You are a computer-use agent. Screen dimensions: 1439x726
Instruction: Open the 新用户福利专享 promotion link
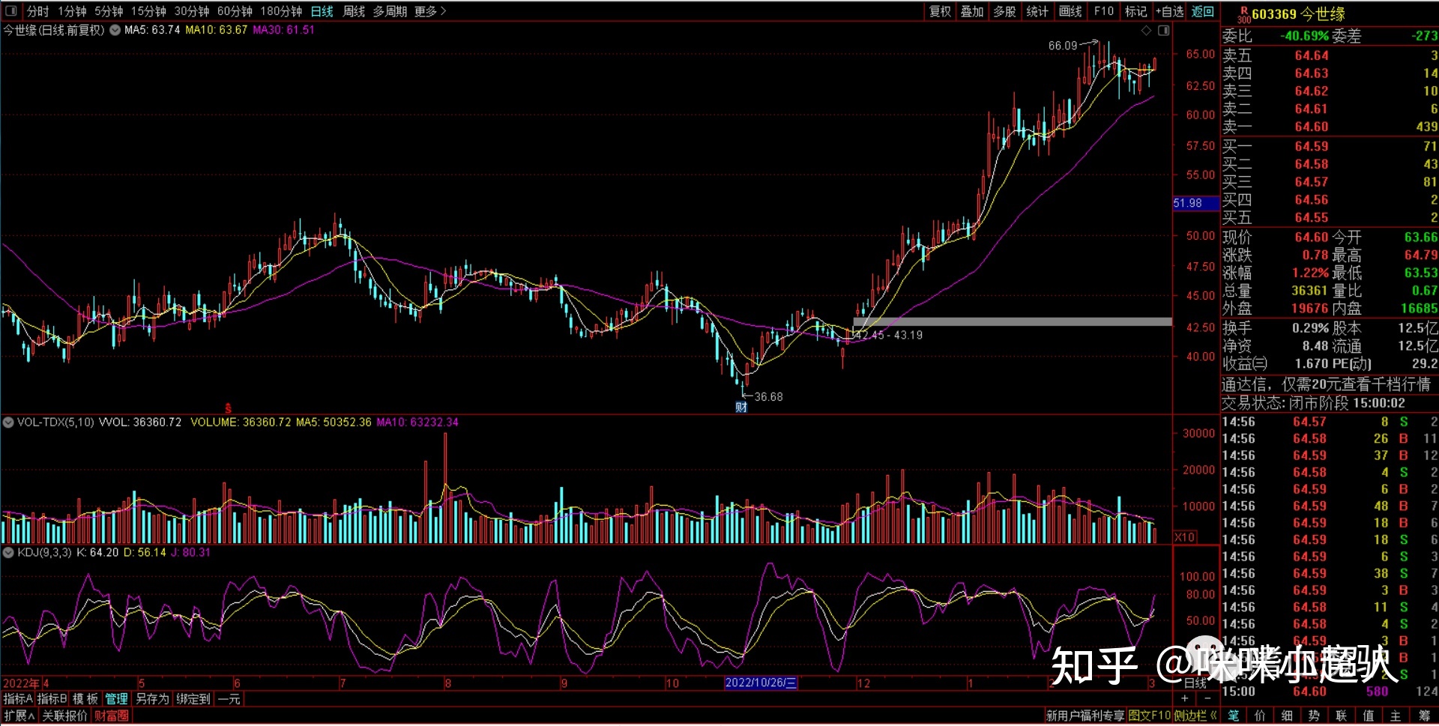coord(1085,716)
